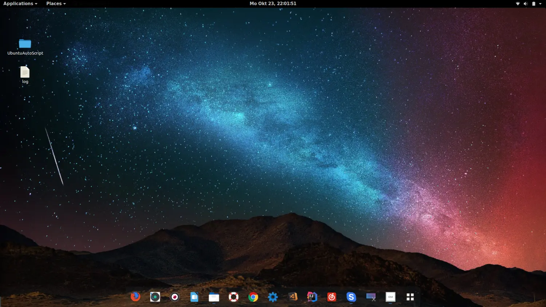Open the blue gear Settings app

point(273,297)
